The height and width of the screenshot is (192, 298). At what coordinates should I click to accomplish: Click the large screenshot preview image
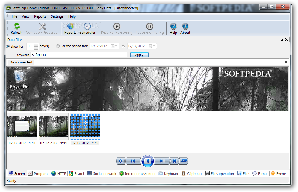click(148, 89)
